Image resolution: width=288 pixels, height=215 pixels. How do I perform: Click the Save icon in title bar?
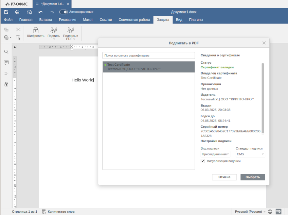[6, 12]
